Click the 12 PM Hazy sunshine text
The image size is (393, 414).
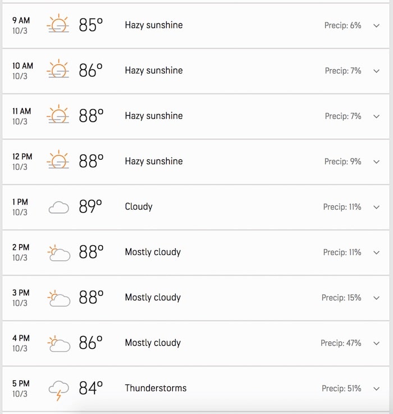click(153, 161)
